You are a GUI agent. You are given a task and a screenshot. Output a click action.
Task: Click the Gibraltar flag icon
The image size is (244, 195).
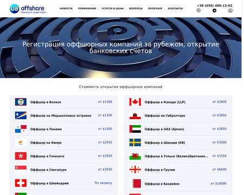coord(135,115)
